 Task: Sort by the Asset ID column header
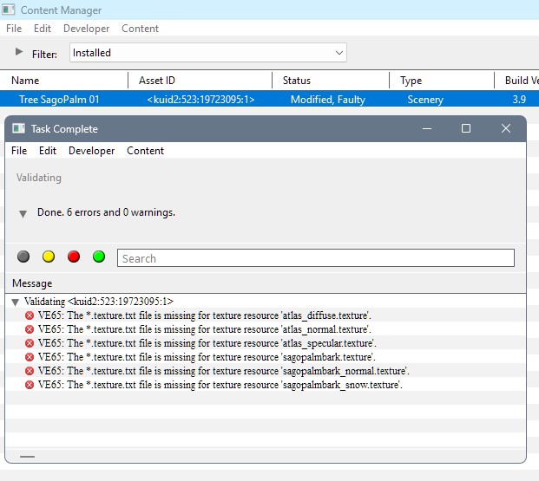[200, 81]
